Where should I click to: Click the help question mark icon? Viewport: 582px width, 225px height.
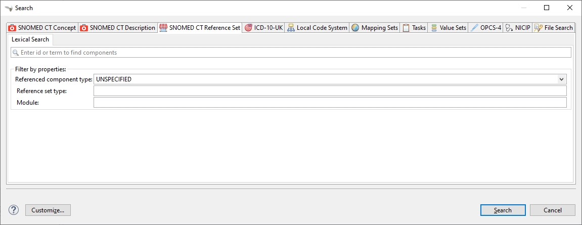coord(14,210)
